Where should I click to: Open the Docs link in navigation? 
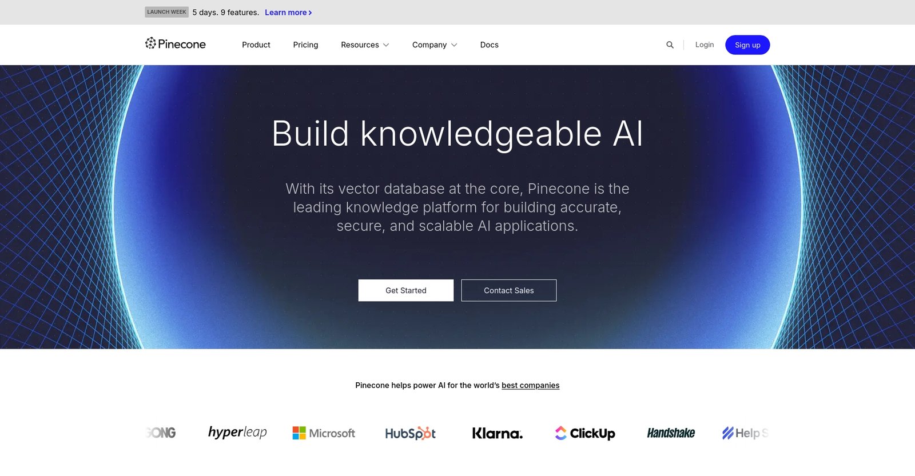[489, 45]
